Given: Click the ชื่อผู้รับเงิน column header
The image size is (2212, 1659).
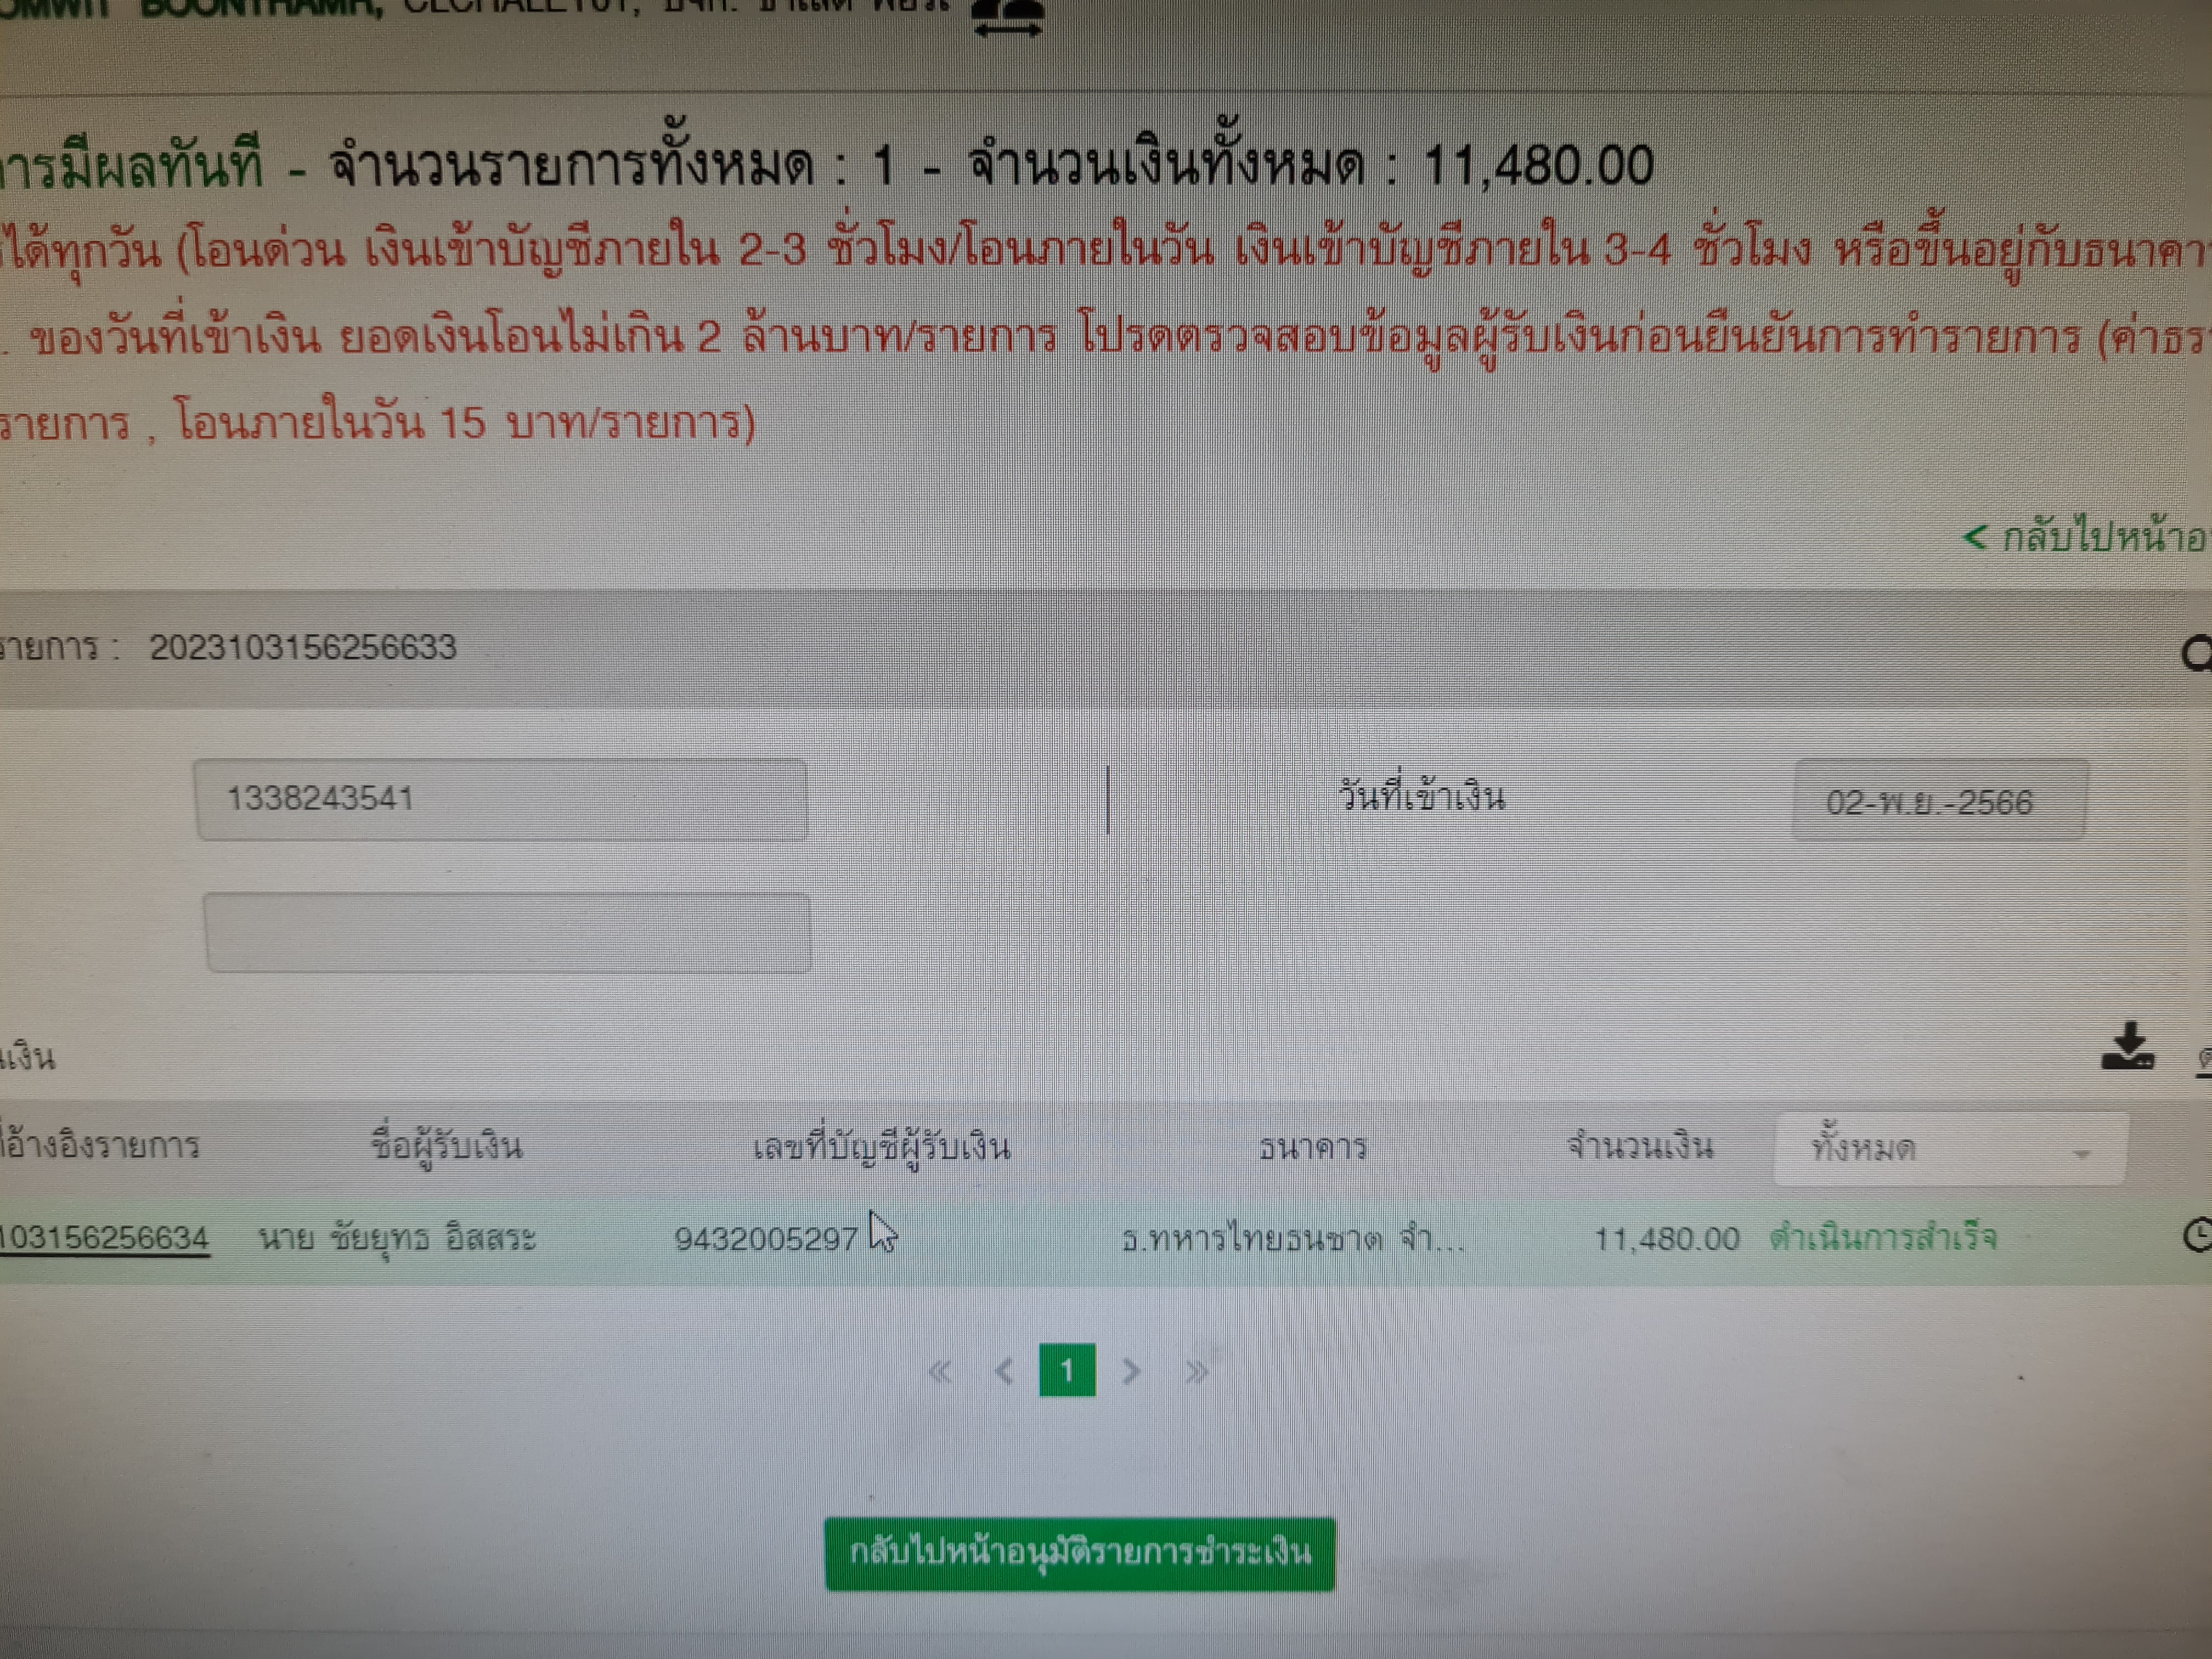Looking at the screenshot, I should (x=446, y=1144).
